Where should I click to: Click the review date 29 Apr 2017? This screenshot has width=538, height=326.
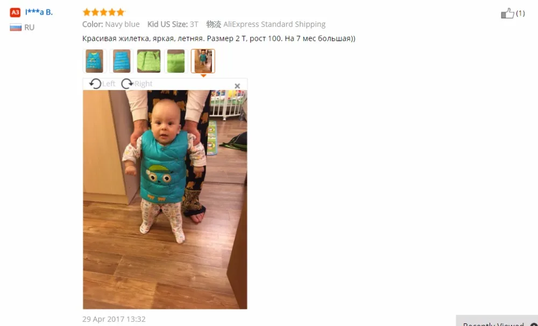(114, 319)
